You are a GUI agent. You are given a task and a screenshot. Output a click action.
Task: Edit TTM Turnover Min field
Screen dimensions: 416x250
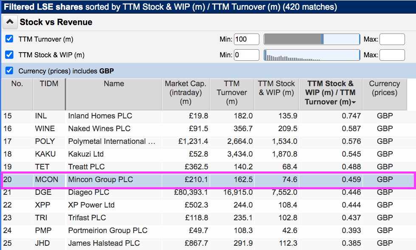[x=247, y=39]
